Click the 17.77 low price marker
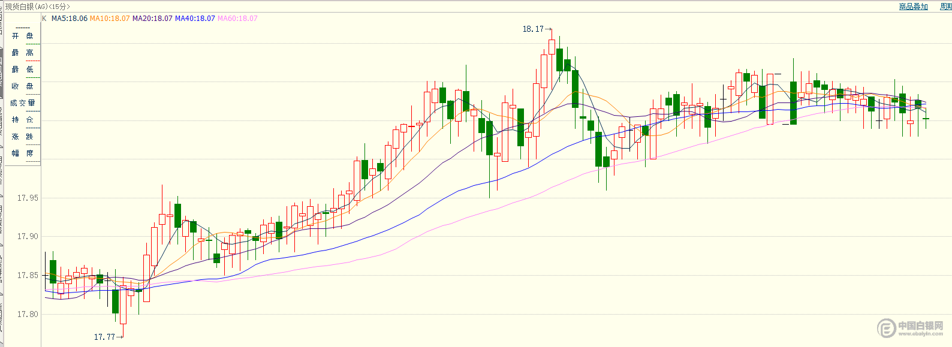952x347 pixels. click(108, 337)
